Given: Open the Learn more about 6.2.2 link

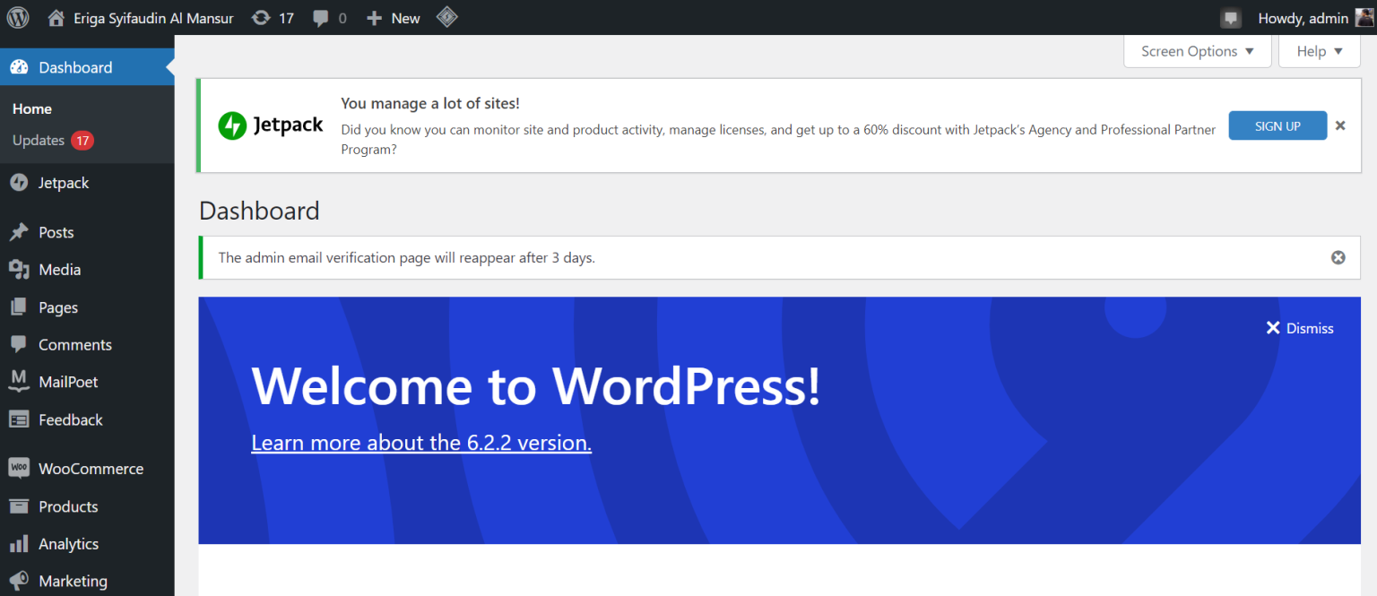Looking at the screenshot, I should [x=421, y=442].
